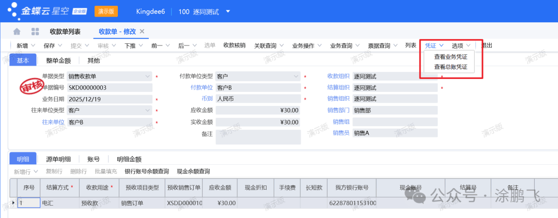Screen dimensions: 558x218
Task: Select row 1 indicator arrow in grid
Action: [x=13, y=203]
